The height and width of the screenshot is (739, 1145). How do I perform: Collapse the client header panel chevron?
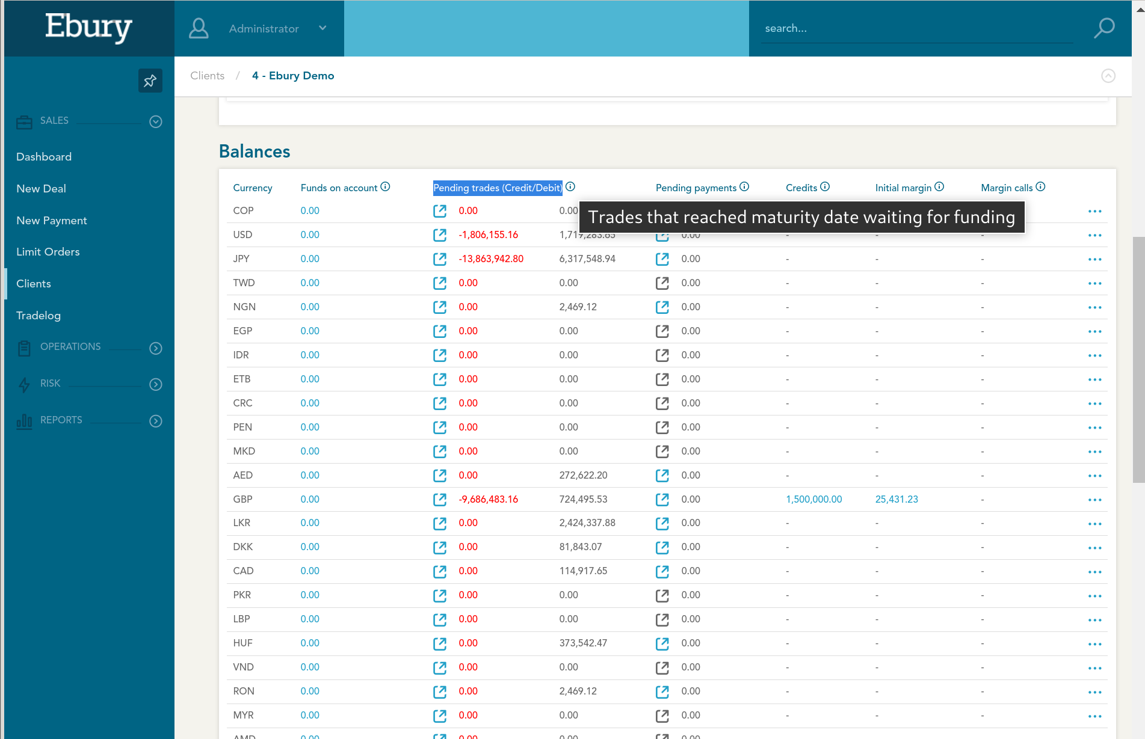[1108, 76]
